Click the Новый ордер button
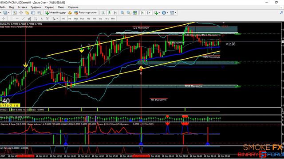This screenshot has width=284, height=159. point(55,13)
